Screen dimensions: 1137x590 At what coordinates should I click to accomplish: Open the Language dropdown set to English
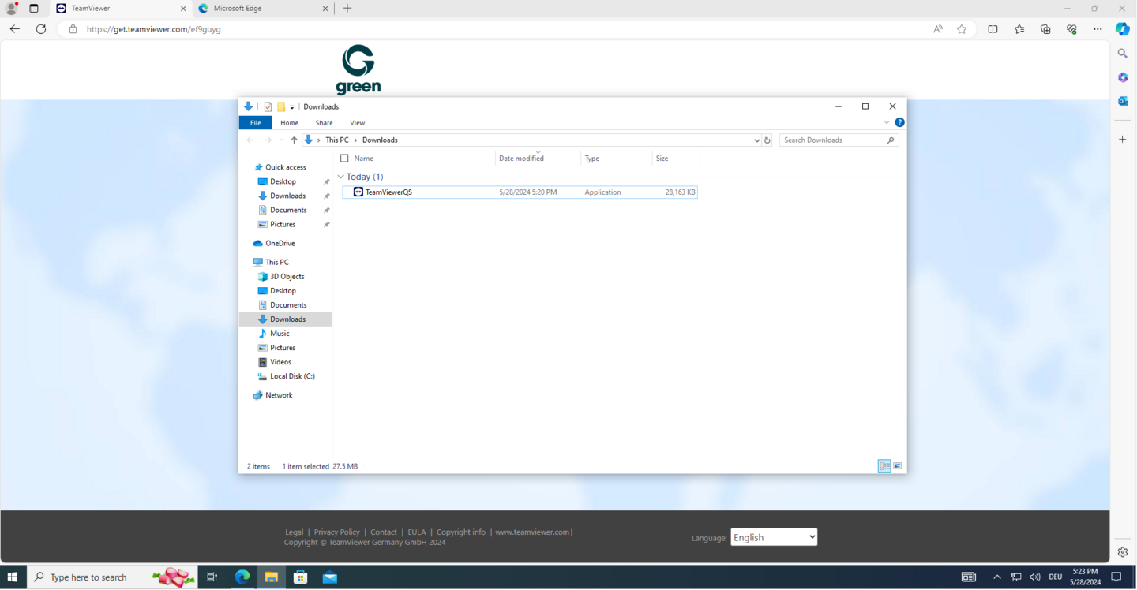click(x=774, y=537)
